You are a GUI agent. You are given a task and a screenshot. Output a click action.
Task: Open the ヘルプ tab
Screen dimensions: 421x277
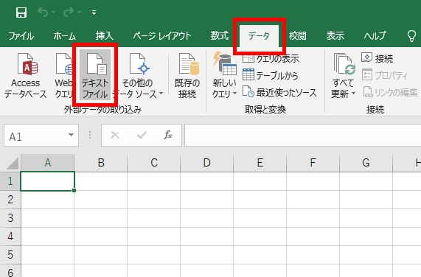point(375,36)
